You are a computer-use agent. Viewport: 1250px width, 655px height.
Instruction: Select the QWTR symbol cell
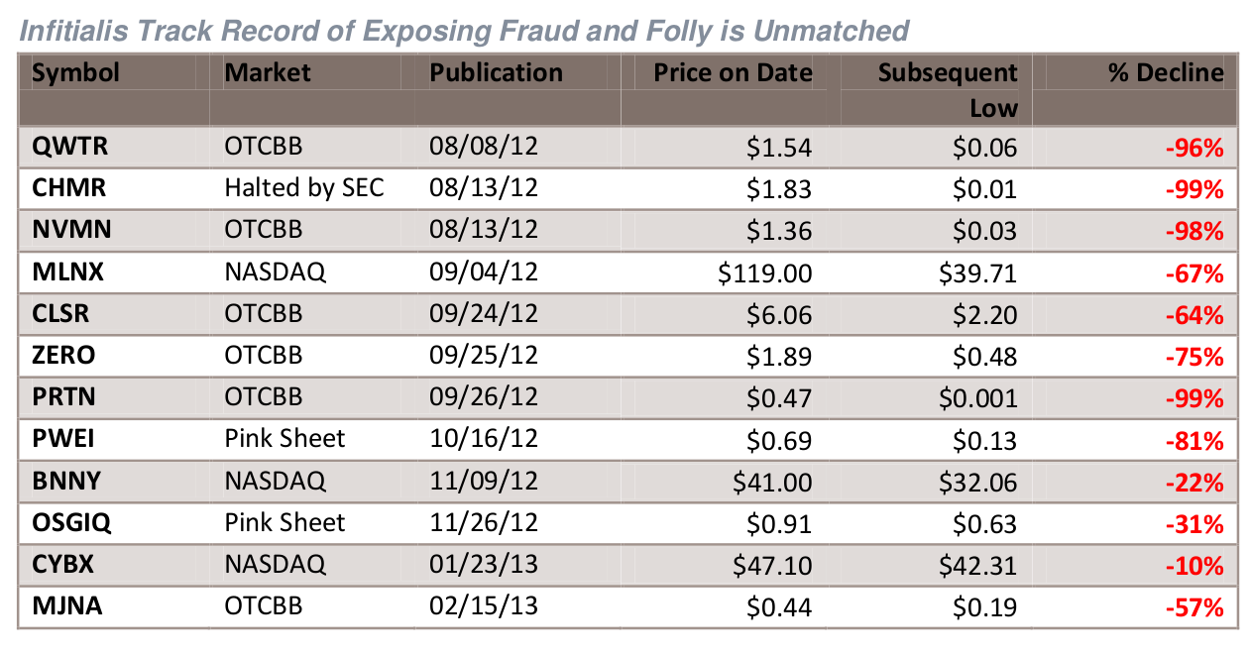point(69,148)
